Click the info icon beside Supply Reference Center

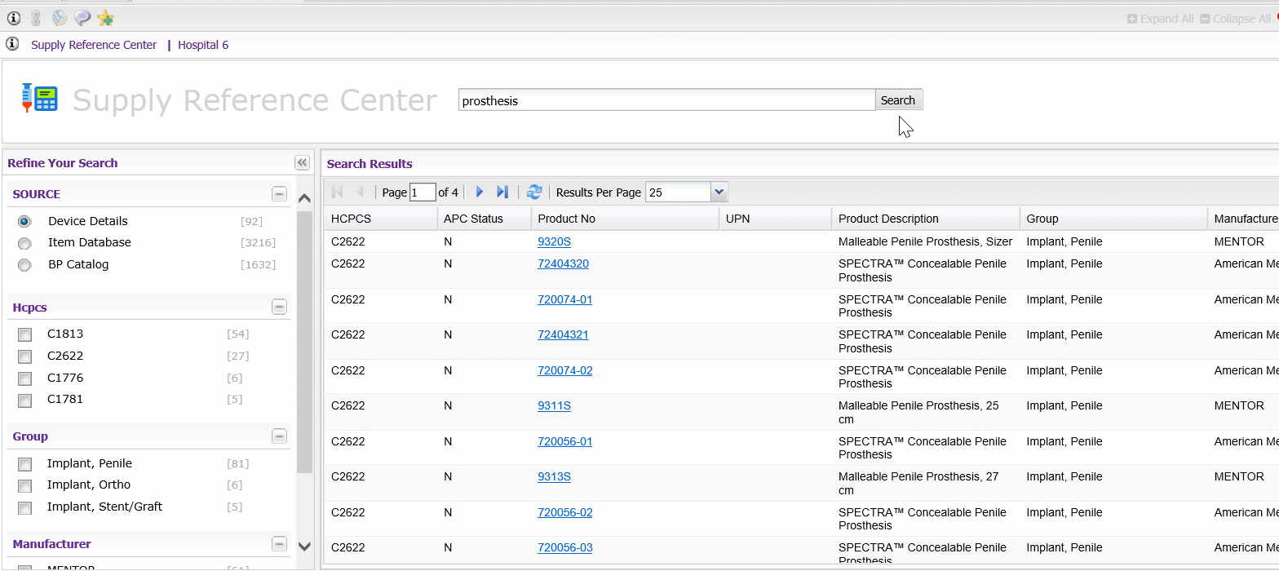[x=12, y=44]
